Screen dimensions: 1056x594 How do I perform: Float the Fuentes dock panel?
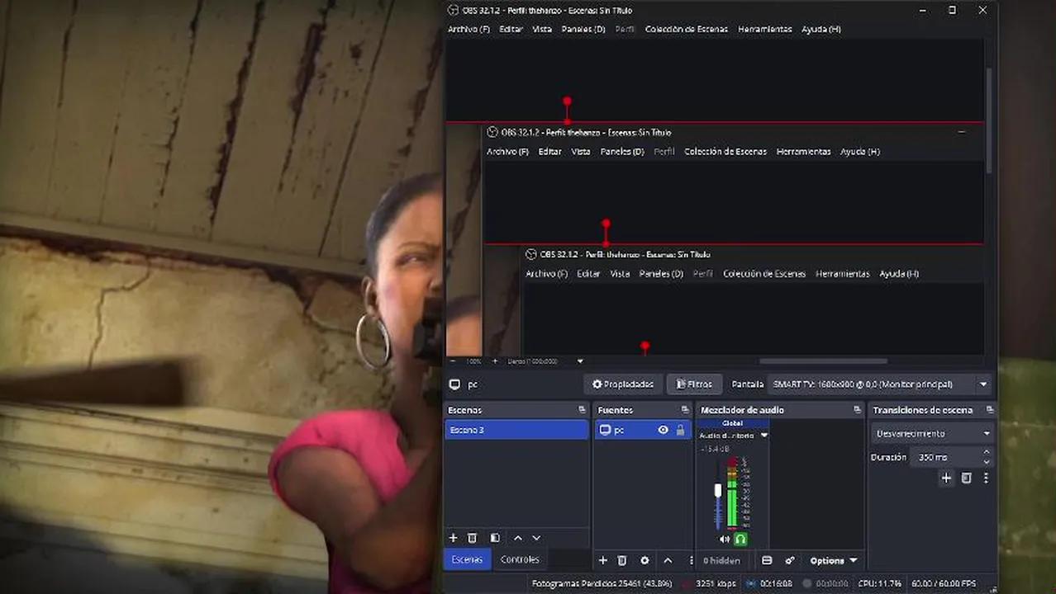coord(685,410)
